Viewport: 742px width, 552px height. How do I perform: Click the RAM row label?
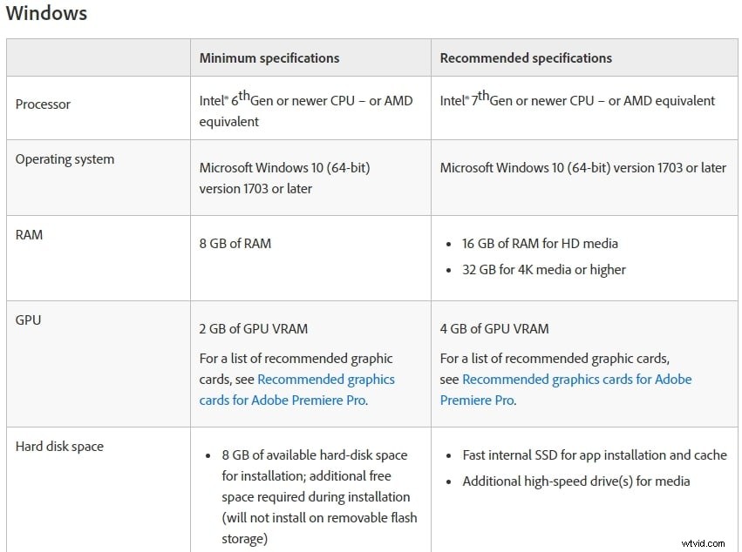(29, 235)
